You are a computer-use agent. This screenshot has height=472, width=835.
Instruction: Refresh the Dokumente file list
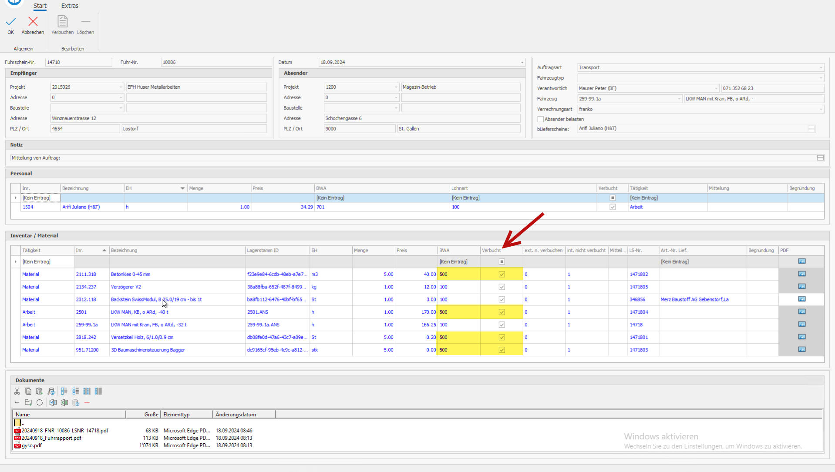[x=40, y=402]
